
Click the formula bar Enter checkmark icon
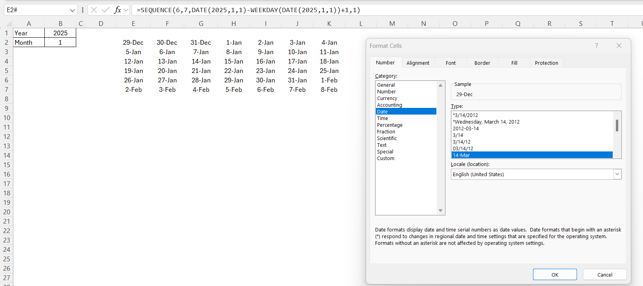105,10
